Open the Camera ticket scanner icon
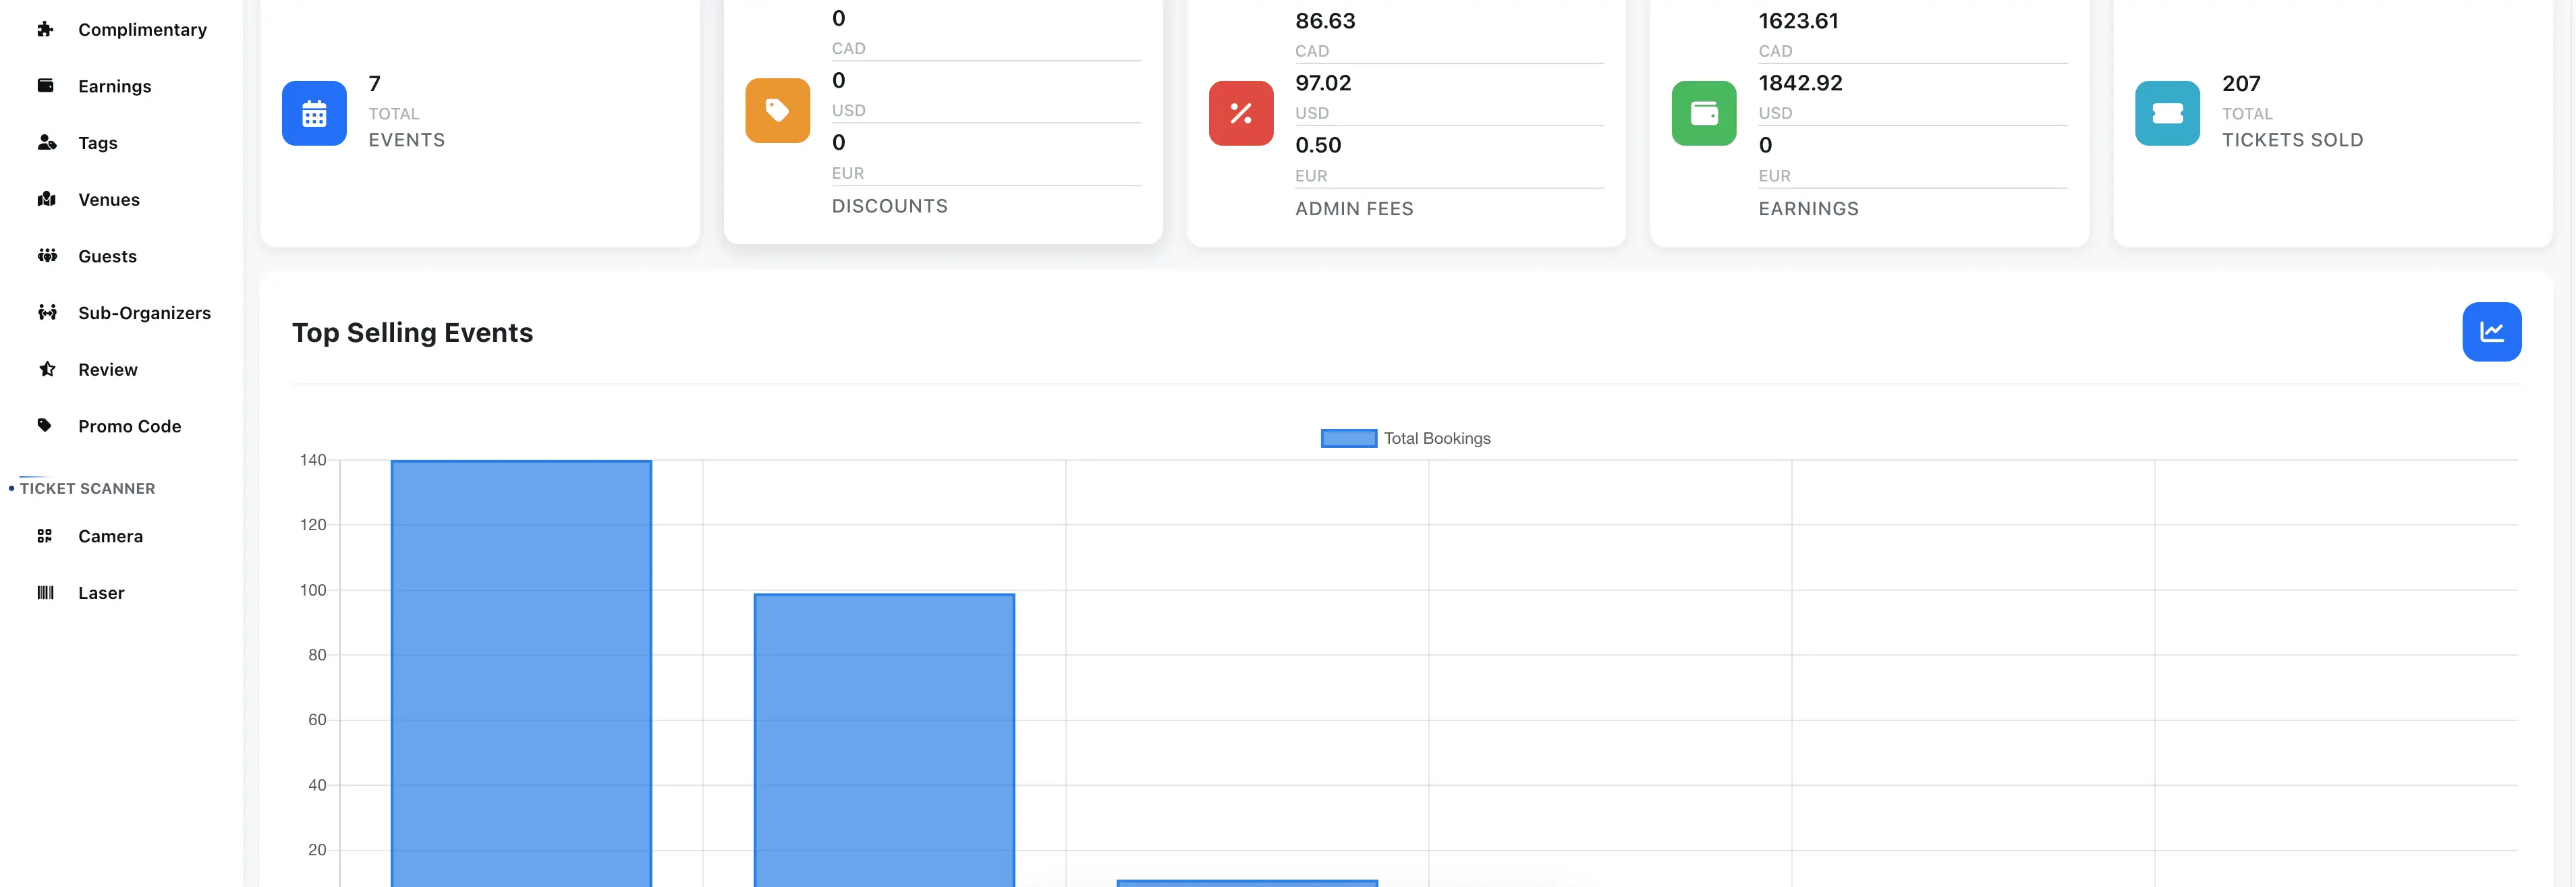The image size is (2576, 887). click(46, 536)
